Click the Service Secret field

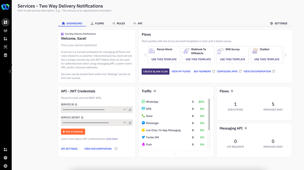pos(91,123)
